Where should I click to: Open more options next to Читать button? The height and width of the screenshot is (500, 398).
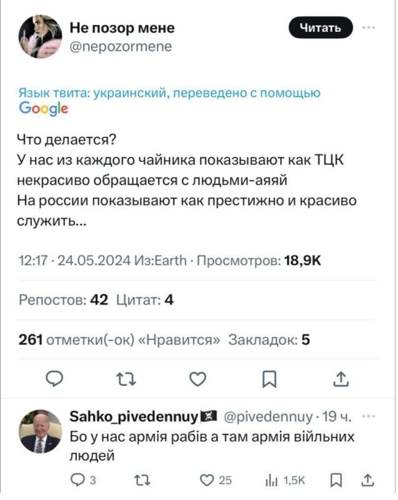[x=369, y=27]
